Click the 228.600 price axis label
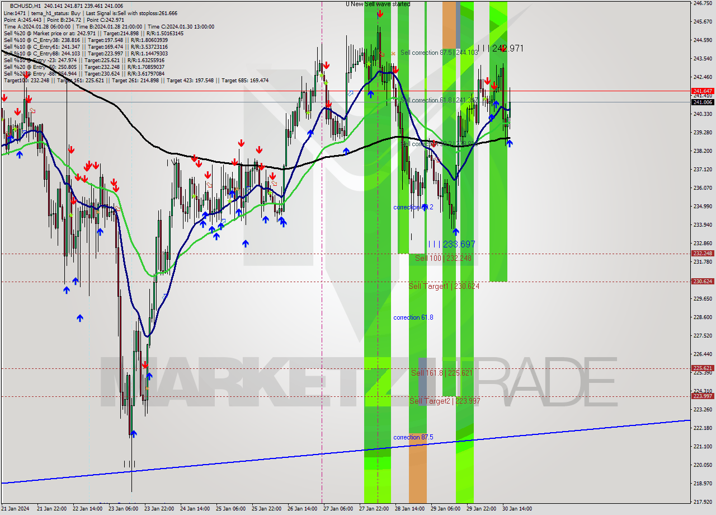The image size is (716, 515). click(x=703, y=317)
